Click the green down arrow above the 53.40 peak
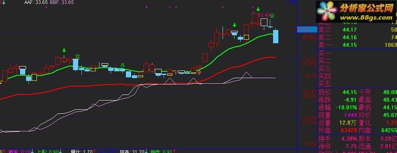The image size is (397, 153). (258, 10)
